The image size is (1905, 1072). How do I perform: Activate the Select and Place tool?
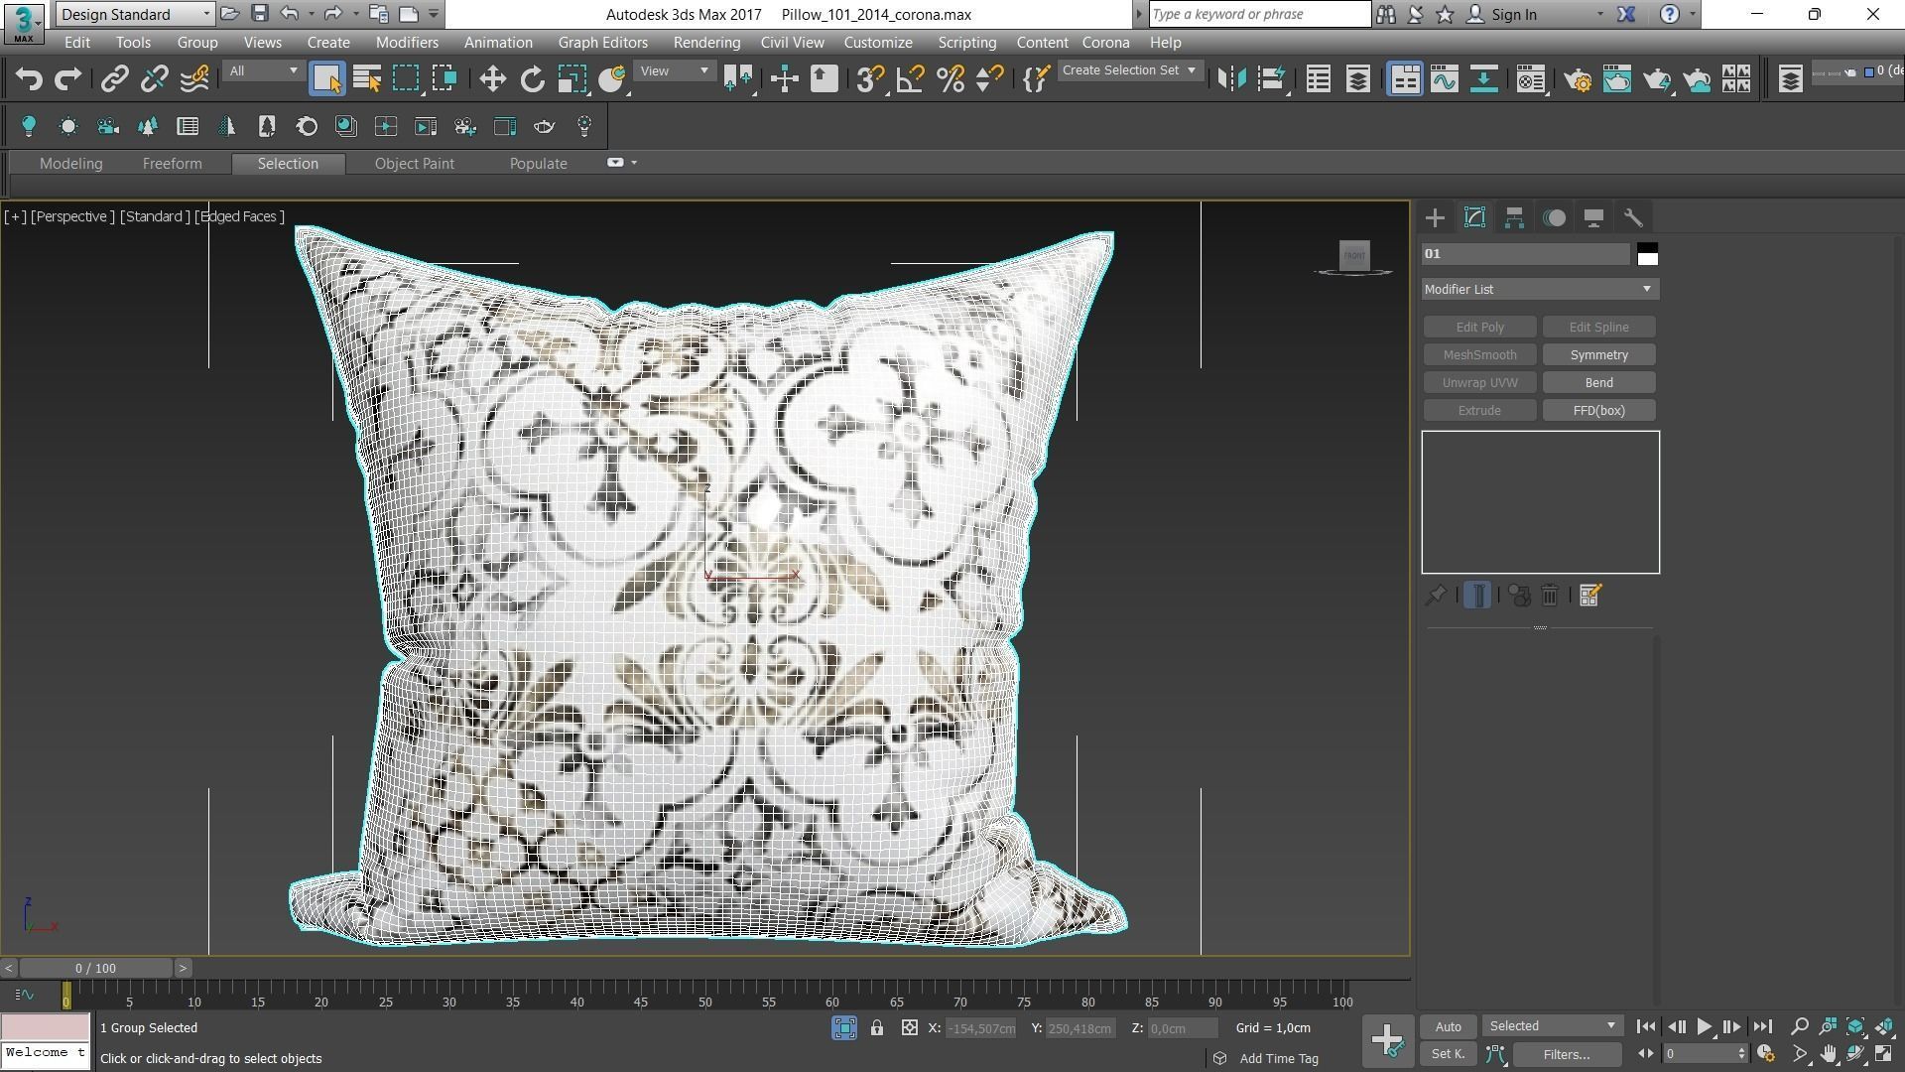[612, 79]
